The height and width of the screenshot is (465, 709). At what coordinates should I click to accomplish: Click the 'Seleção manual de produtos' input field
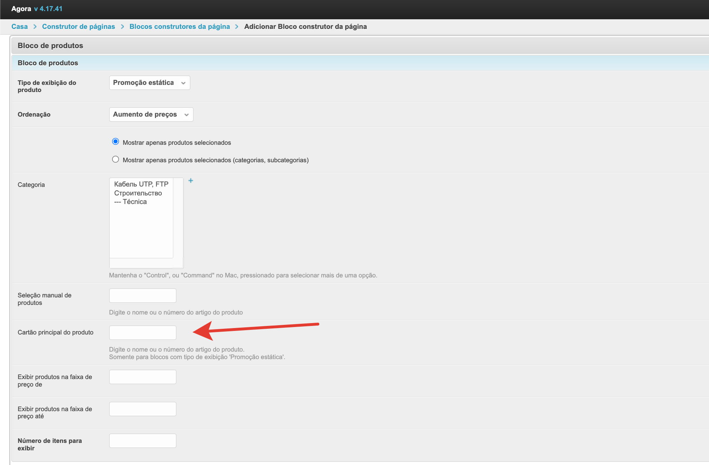pyautogui.click(x=142, y=296)
